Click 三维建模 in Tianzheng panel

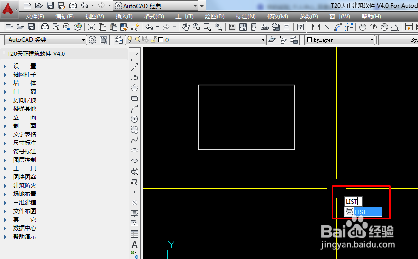tap(25, 203)
